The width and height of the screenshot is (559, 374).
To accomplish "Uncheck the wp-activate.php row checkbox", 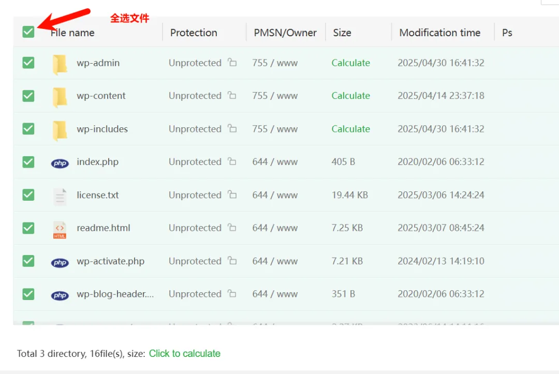I will [x=28, y=261].
